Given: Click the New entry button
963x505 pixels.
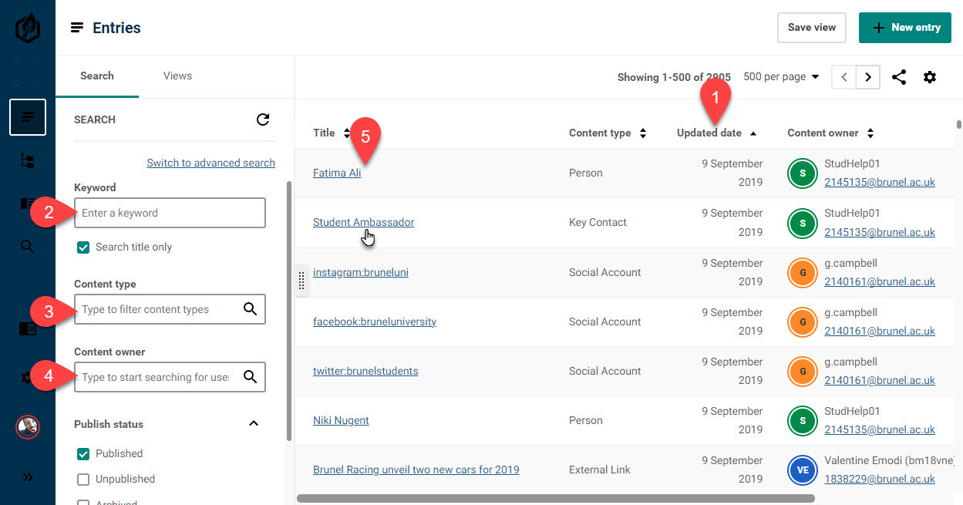Looking at the screenshot, I should [x=905, y=28].
